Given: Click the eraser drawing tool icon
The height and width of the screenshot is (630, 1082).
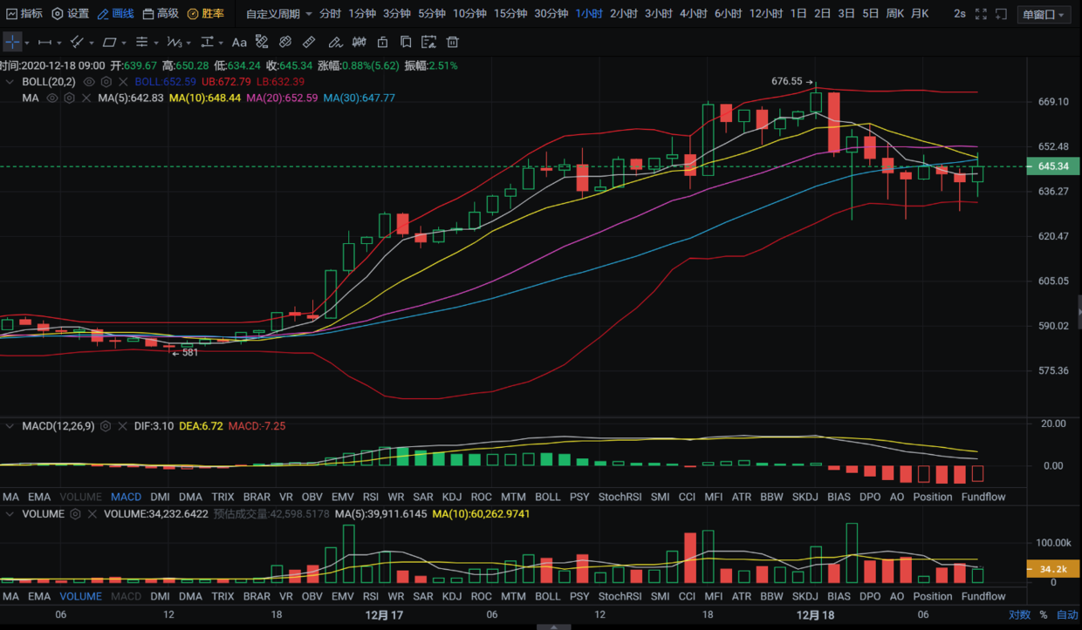Looking at the screenshot, I should [x=335, y=42].
